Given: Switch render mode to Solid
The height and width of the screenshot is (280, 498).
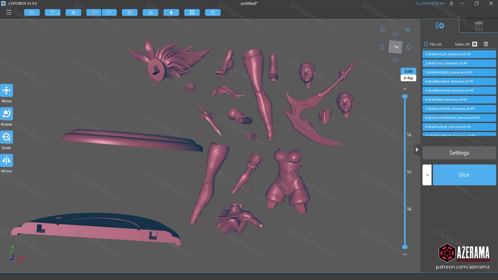Looking at the screenshot, I should click(x=409, y=71).
